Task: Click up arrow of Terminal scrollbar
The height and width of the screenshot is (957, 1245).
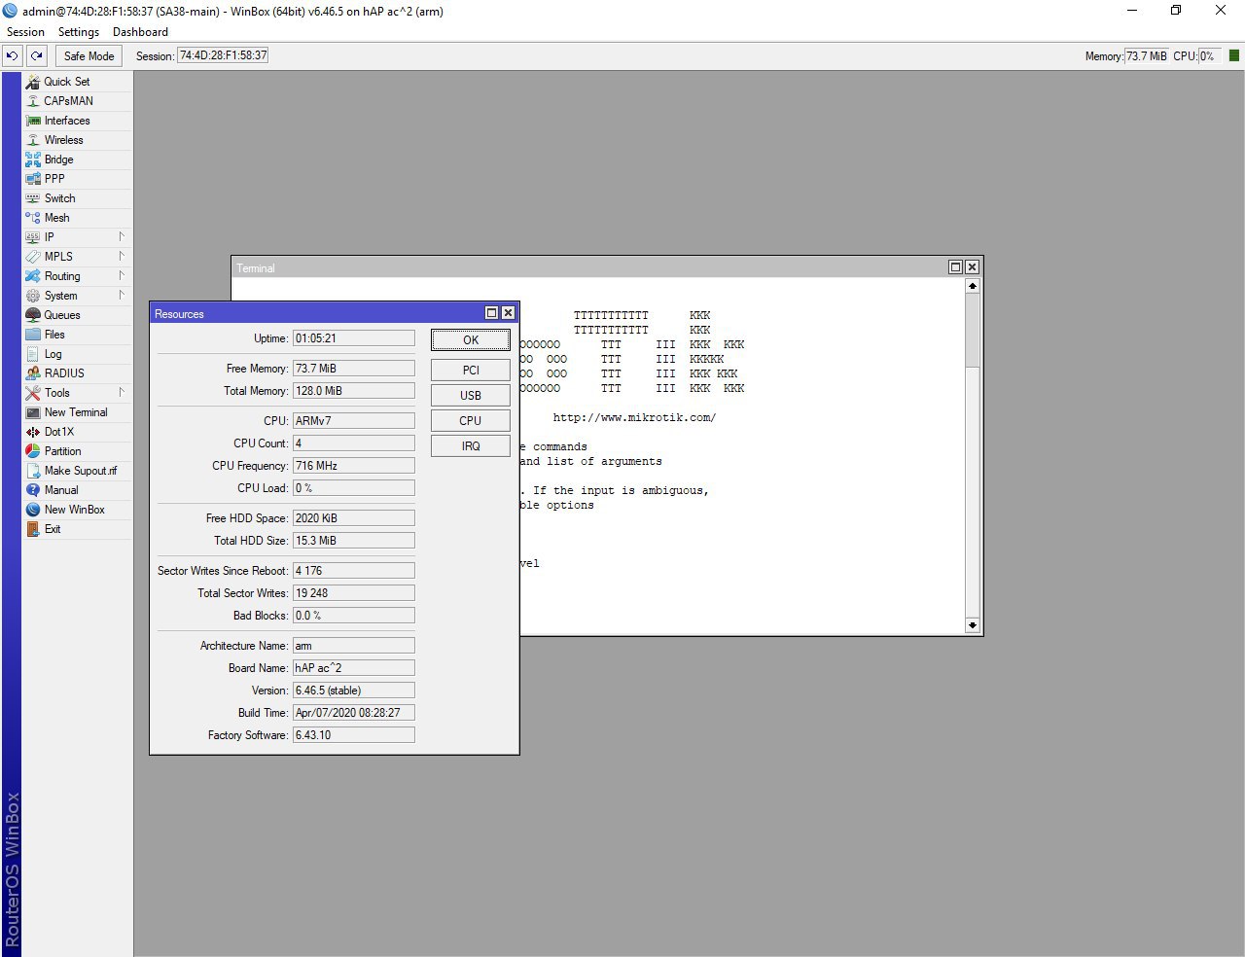Action: [x=973, y=286]
